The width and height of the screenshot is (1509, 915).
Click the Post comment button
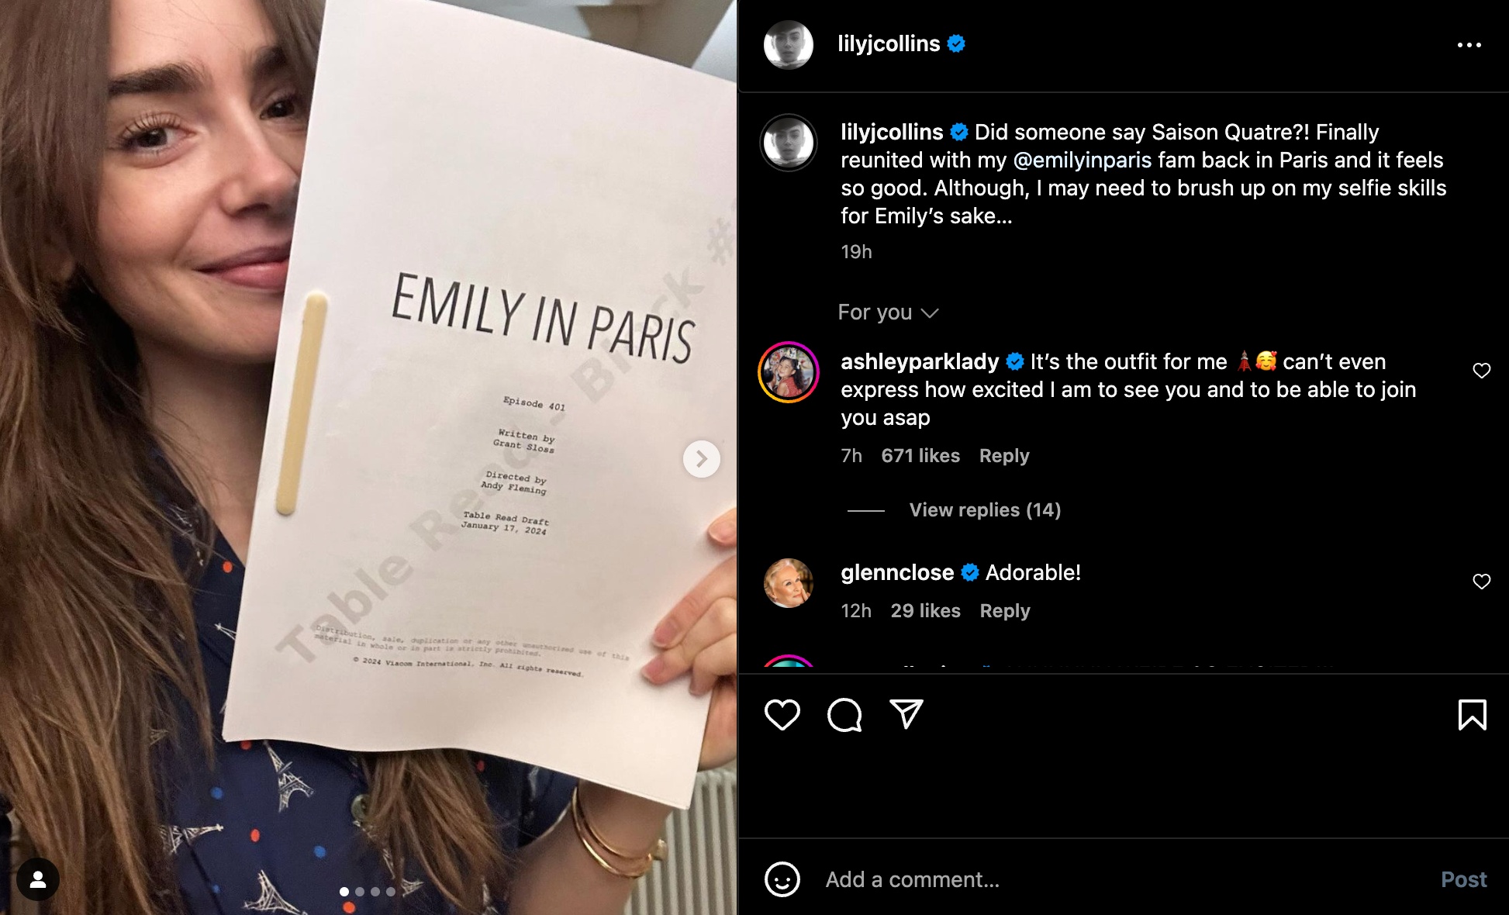pyautogui.click(x=1463, y=879)
